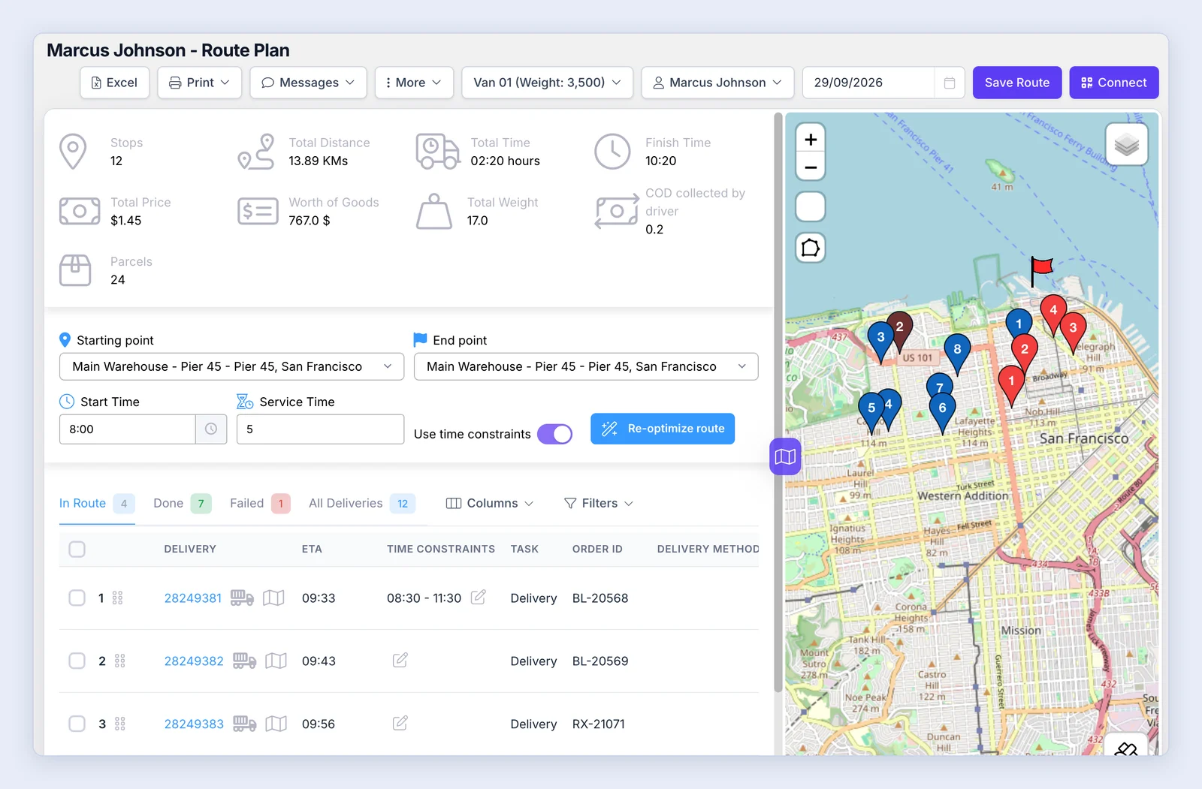Show delivery 28249382 on map
The height and width of the screenshot is (789, 1202).
pos(276,661)
